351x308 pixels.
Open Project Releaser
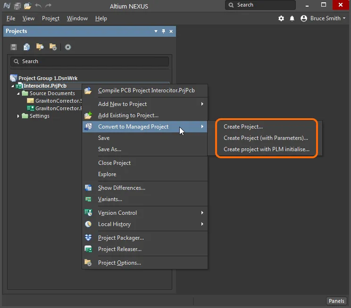145,249
